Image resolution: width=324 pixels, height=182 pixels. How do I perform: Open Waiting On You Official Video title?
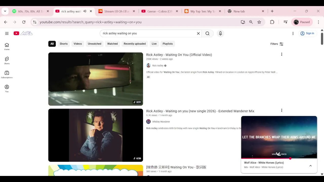point(179,55)
